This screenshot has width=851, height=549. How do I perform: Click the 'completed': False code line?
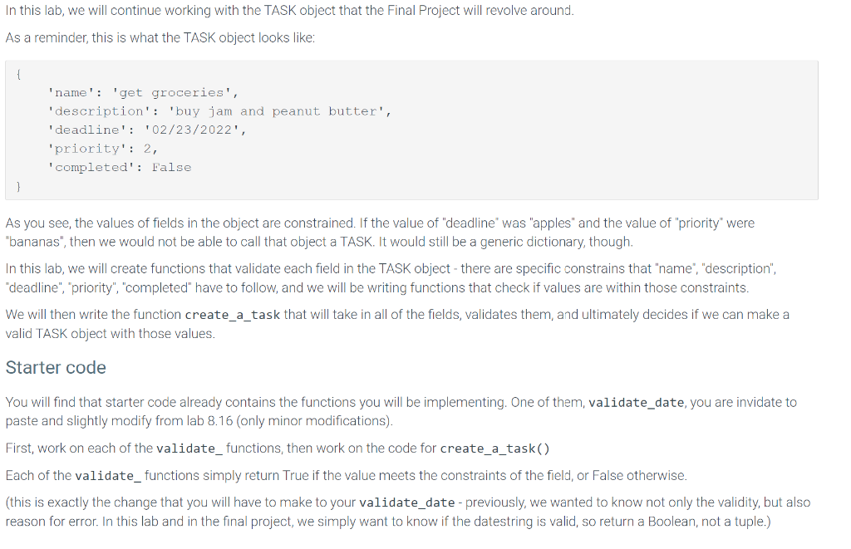120,167
